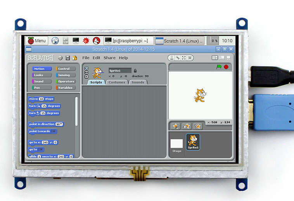Open the File menu
The width and height of the screenshot is (294, 201).
point(86,58)
